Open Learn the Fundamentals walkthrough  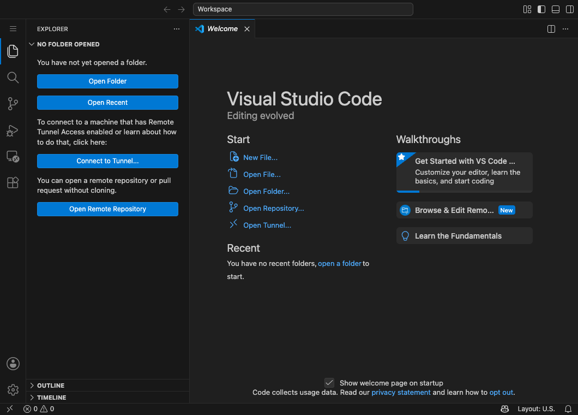(x=465, y=235)
